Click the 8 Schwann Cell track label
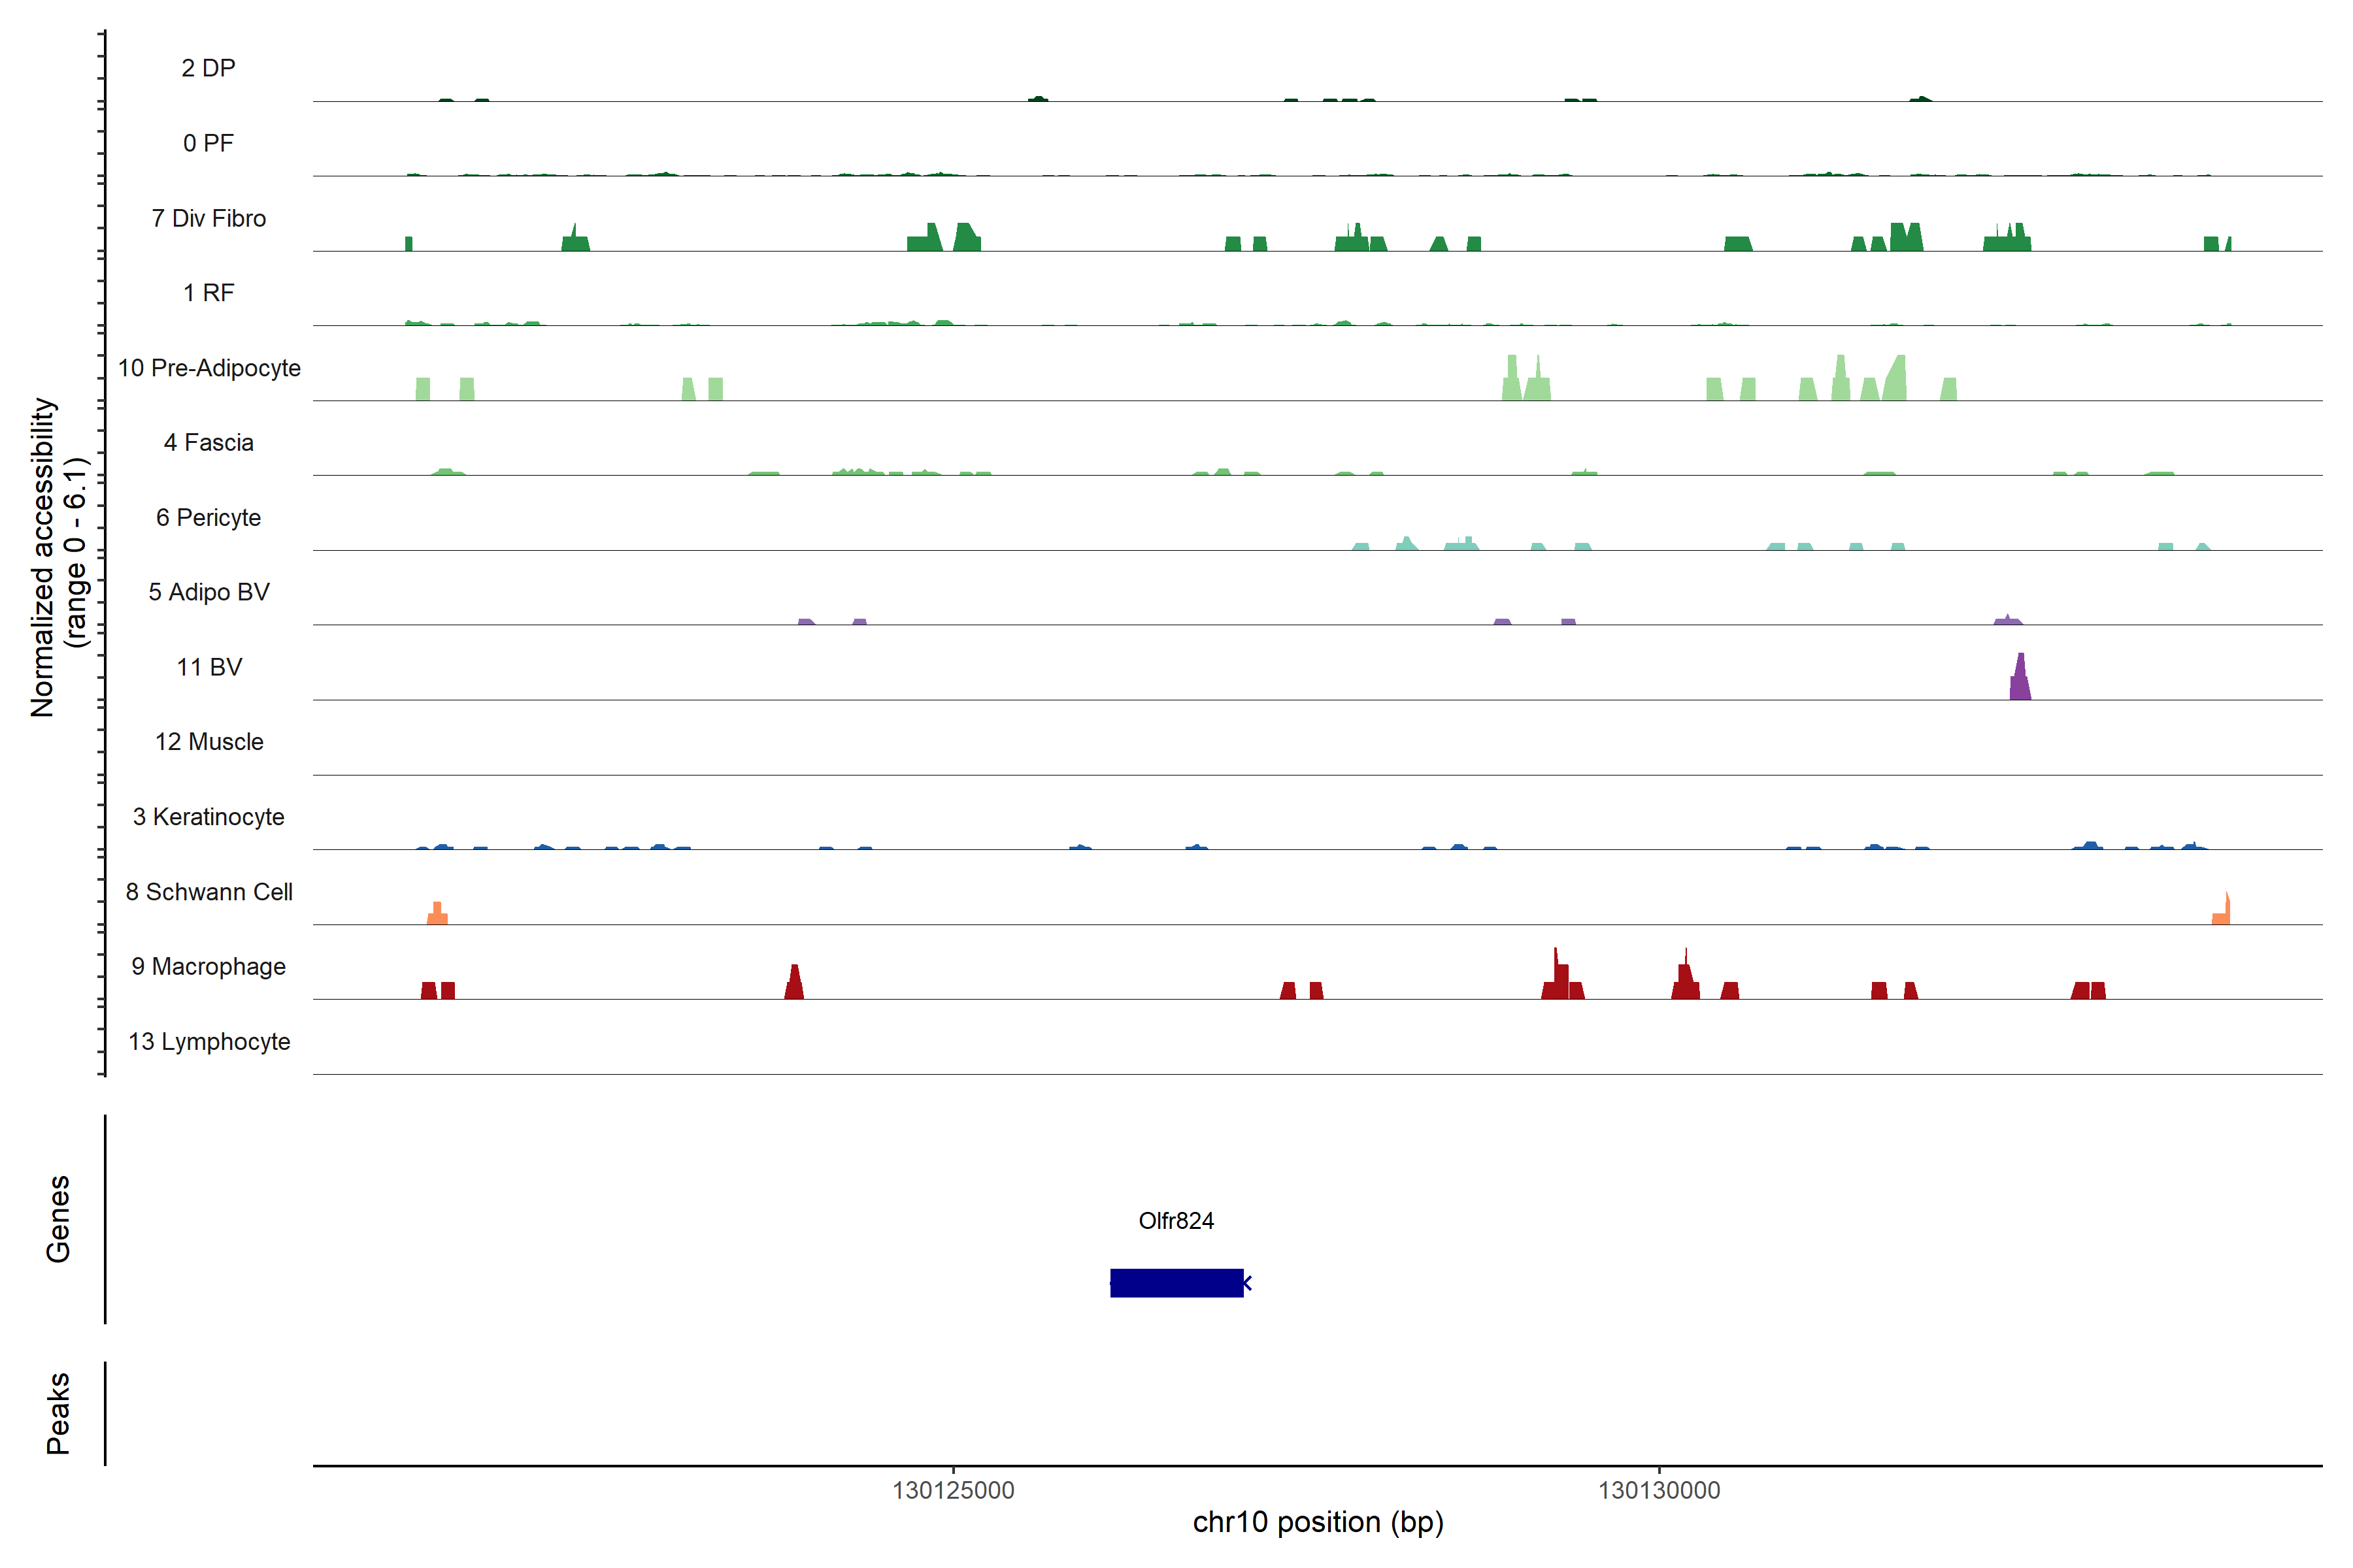 [209, 892]
